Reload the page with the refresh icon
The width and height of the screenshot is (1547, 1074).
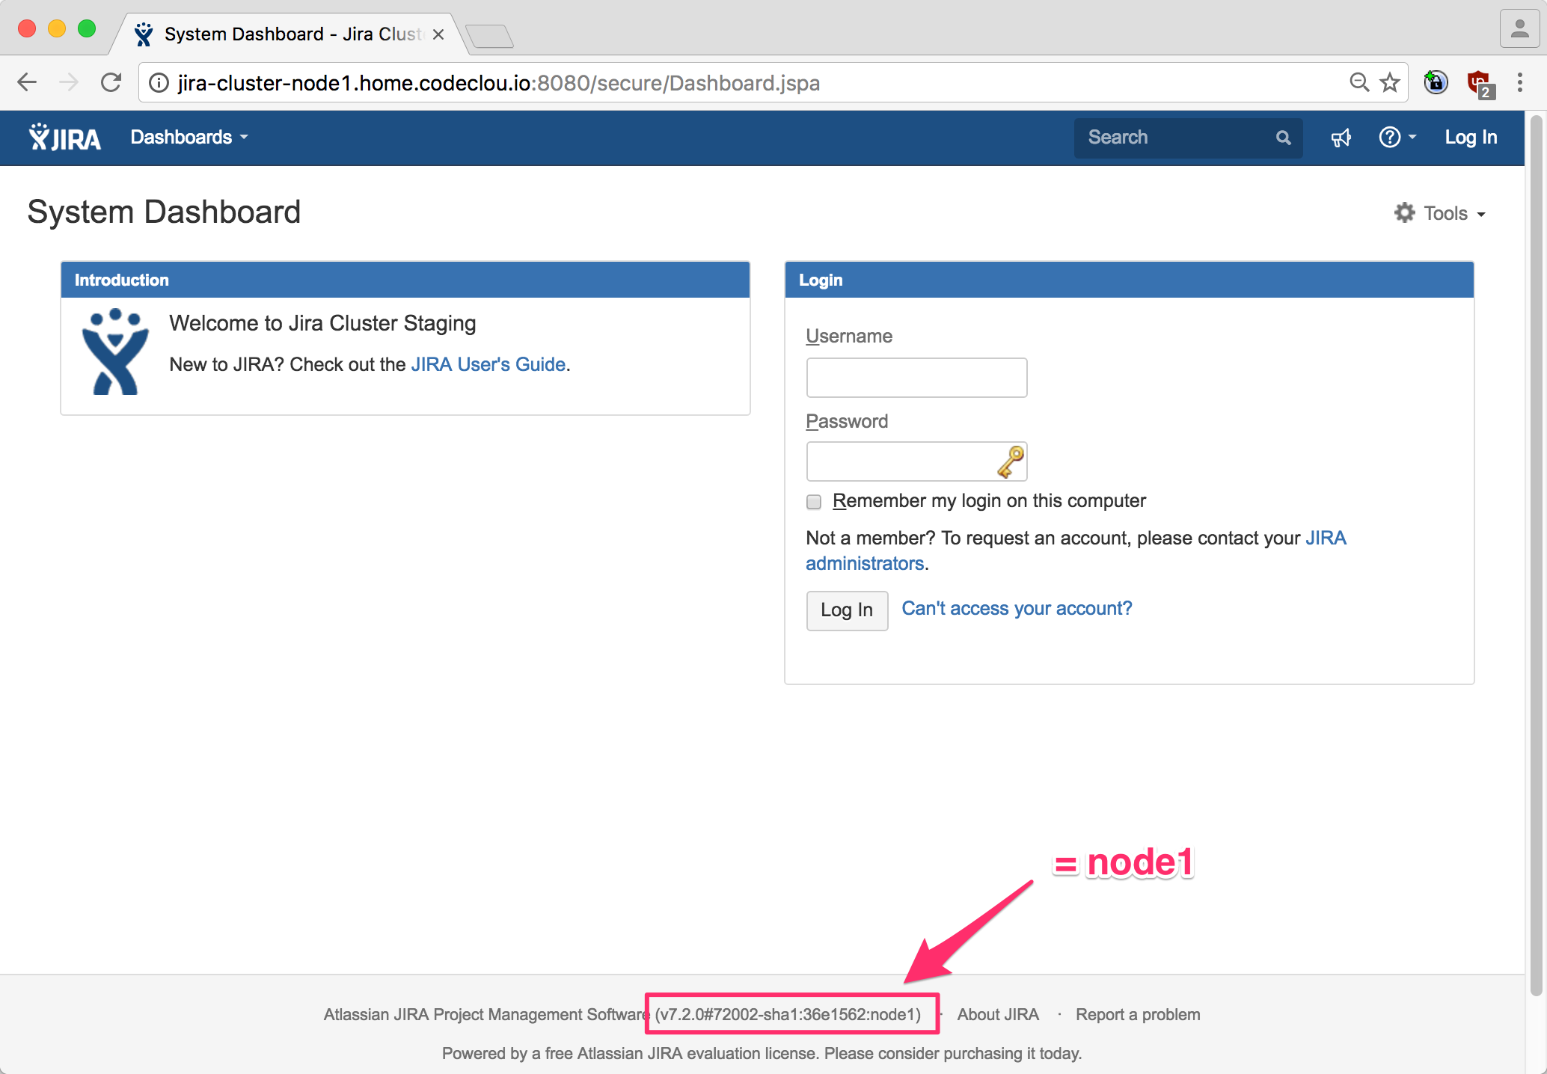click(x=111, y=82)
